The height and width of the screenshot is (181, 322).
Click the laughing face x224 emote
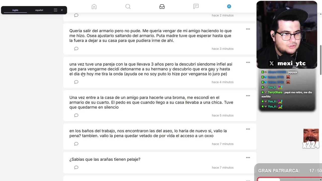(x=311, y=138)
